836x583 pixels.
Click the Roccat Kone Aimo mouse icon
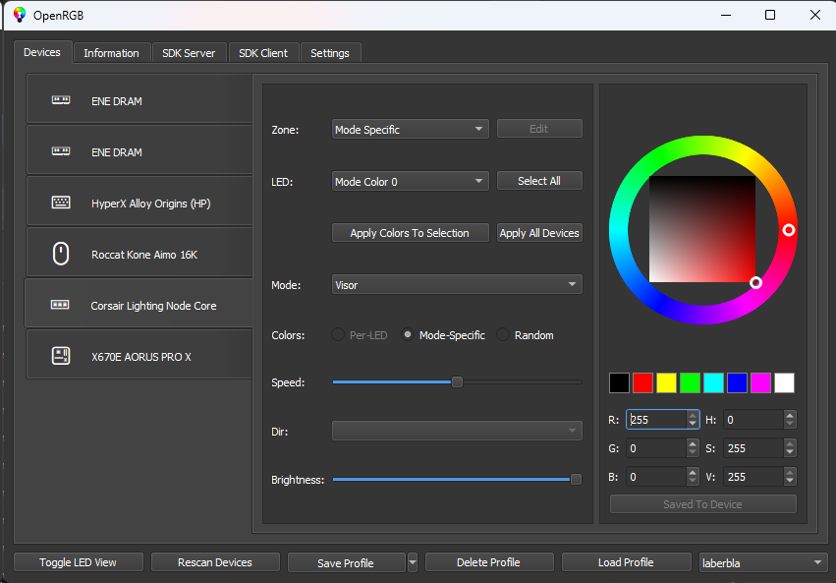(61, 254)
